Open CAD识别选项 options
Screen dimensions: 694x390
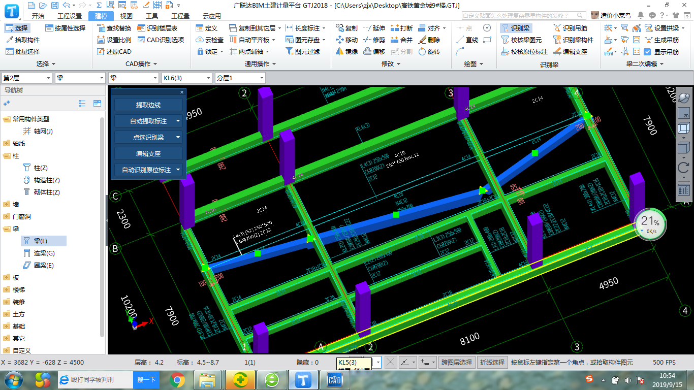(161, 40)
